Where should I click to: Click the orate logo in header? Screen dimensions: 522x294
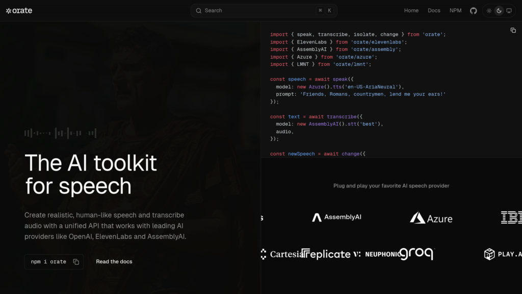click(19, 11)
